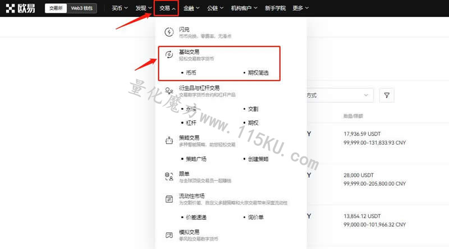Click the 基础交易 circular icon
449x249 pixels.
(x=169, y=54)
